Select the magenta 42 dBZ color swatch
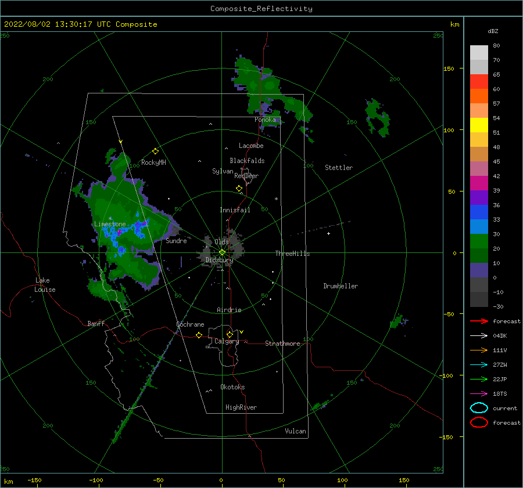The width and height of the screenshot is (523, 488). 479,183
